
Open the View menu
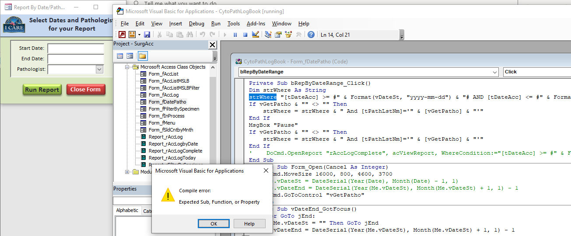coord(157,24)
